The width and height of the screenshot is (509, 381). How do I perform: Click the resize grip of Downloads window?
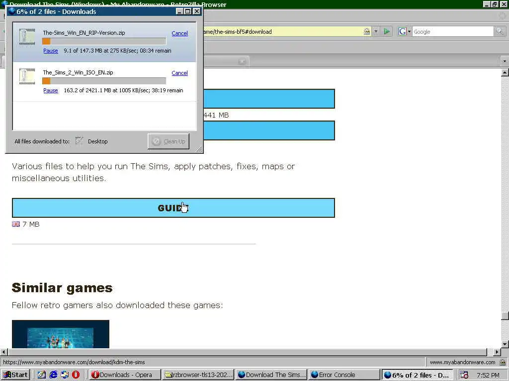(x=199, y=149)
